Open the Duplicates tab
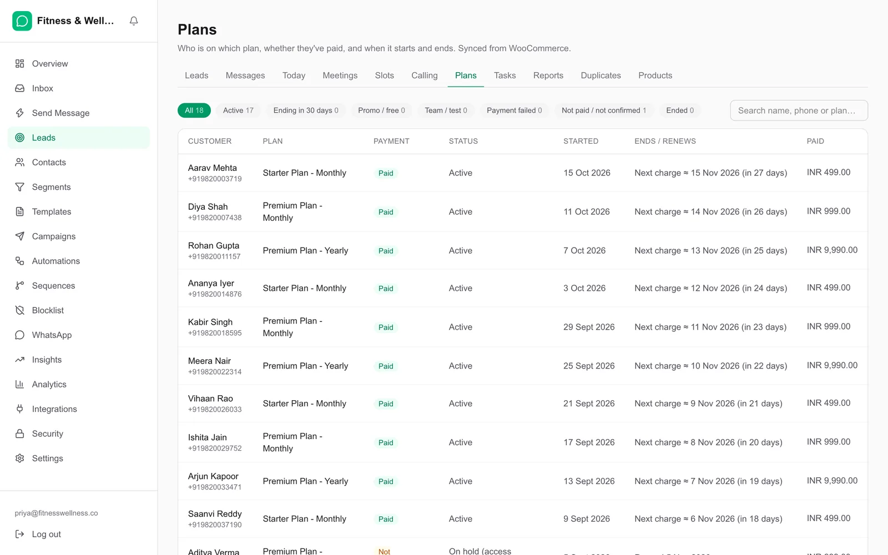Viewport: 888px width, 555px height. pyautogui.click(x=601, y=75)
